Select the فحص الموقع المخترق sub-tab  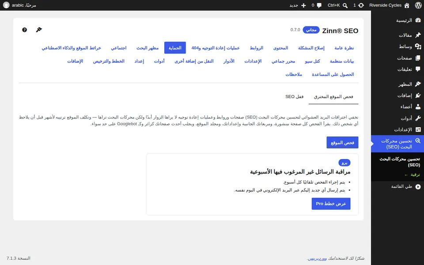(333, 97)
